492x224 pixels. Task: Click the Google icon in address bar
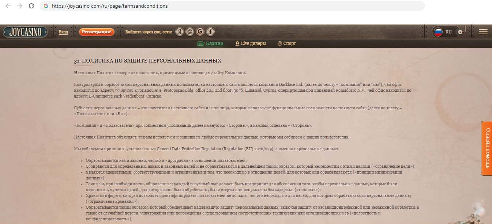[46, 6]
